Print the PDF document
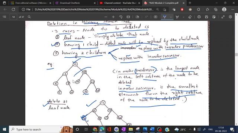Image resolution: width=238 pixels, height=133 pixels. point(199,17)
